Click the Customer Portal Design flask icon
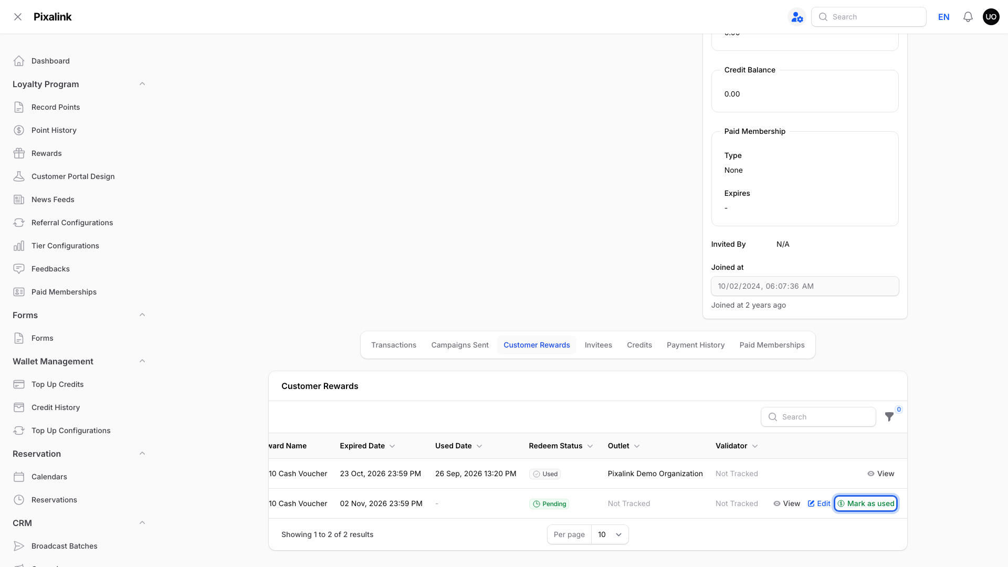 tap(19, 176)
